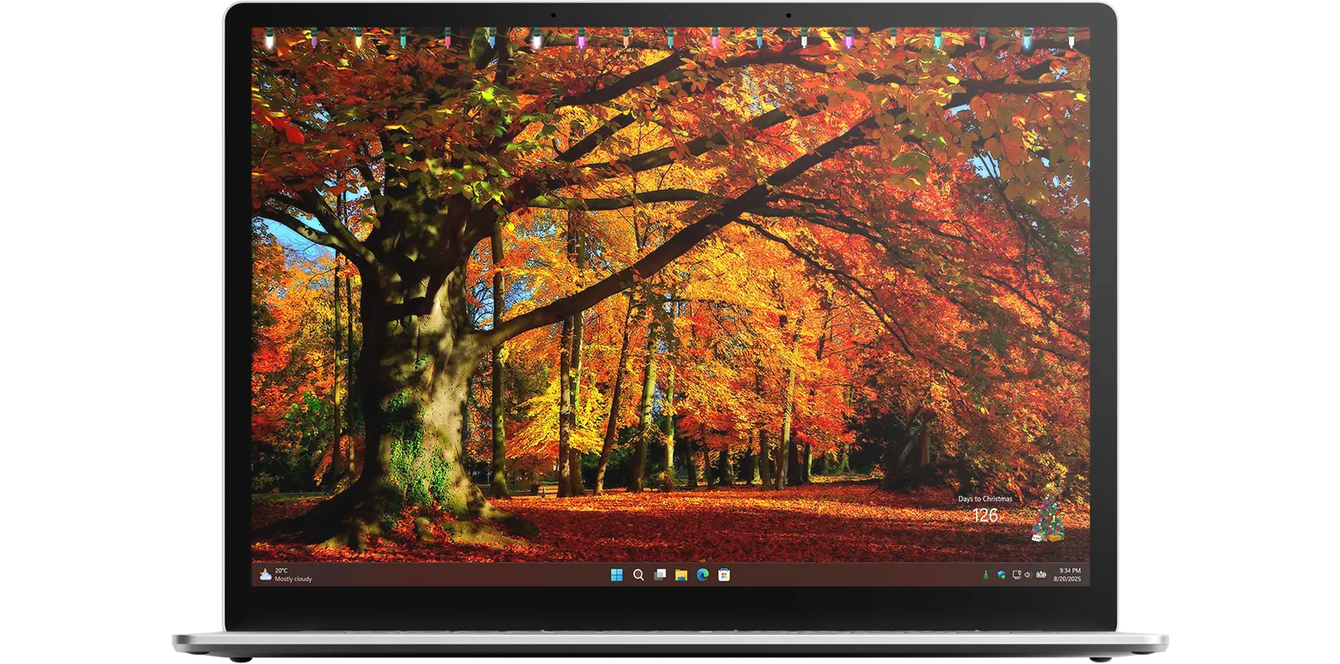This screenshot has width=1340, height=664.
Task: Click the battery status tray icon
Action: [1041, 575]
